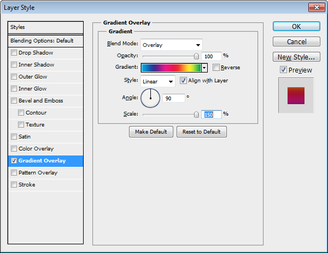The height and width of the screenshot is (253, 328).
Task: Open the Style Linear dropdown
Action: [x=157, y=81]
